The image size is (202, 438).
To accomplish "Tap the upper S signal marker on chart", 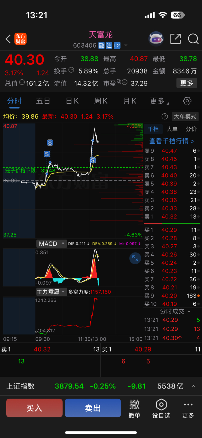I will click(50, 143).
